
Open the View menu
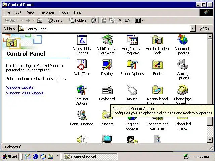[31, 12]
